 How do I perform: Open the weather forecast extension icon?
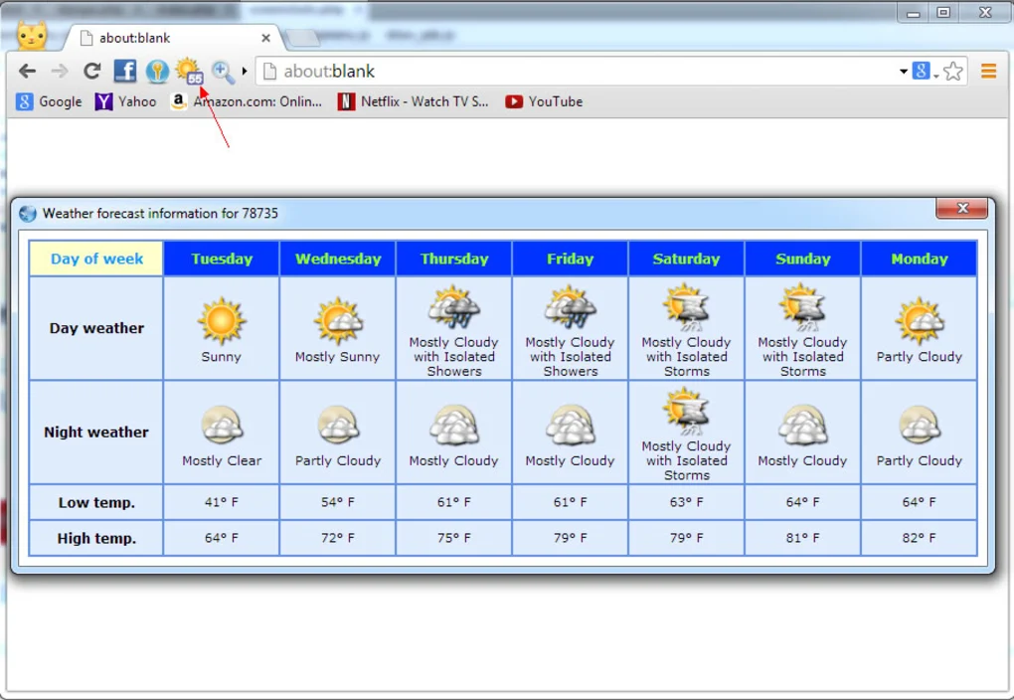(x=188, y=72)
